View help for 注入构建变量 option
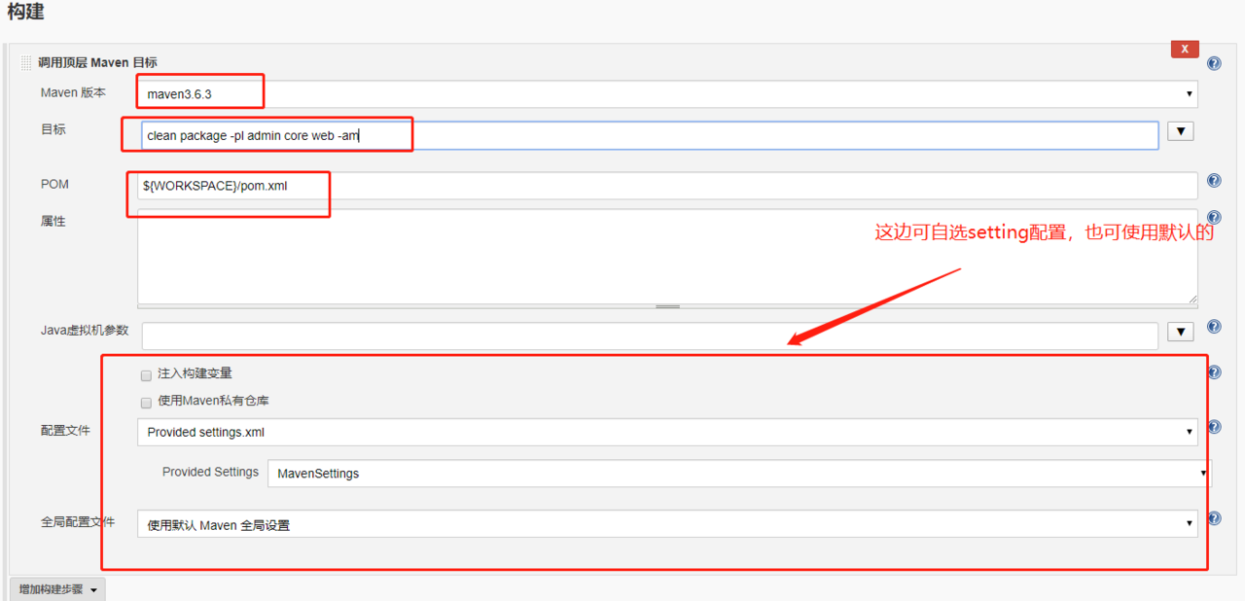Image resolution: width=1245 pixels, height=601 pixels. (x=1214, y=372)
